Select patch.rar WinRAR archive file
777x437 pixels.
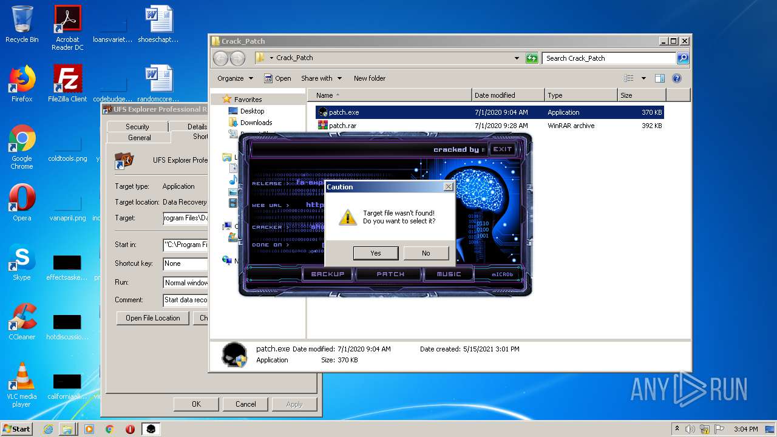(489, 126)
